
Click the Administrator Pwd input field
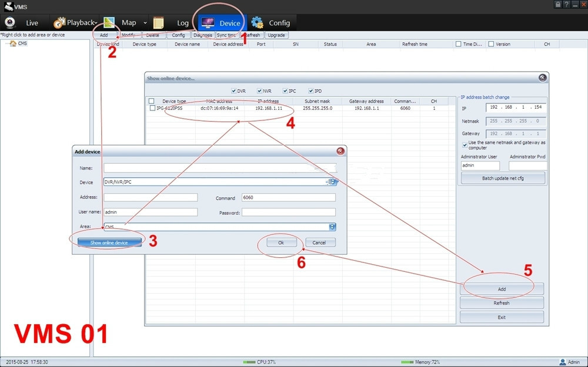click(527, 166)
